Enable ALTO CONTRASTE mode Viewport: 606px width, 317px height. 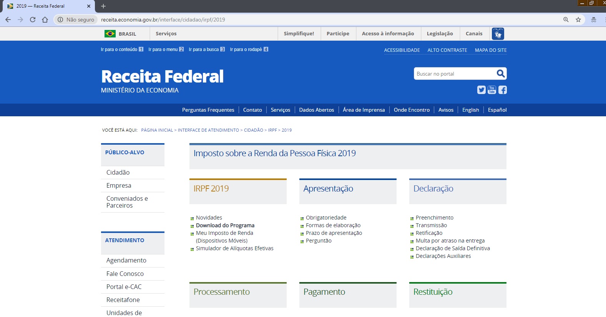click(447, 50)
